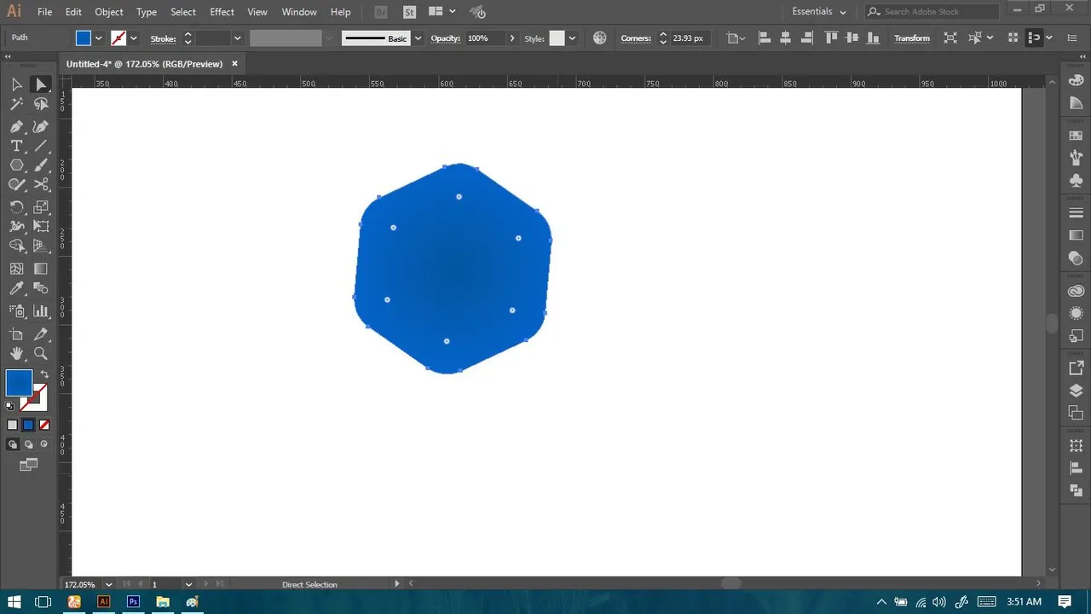The width and height of the screenshot is (1091, 614).
Task: Open the fill color dropdown in control bar
Action: coord(99,38)
